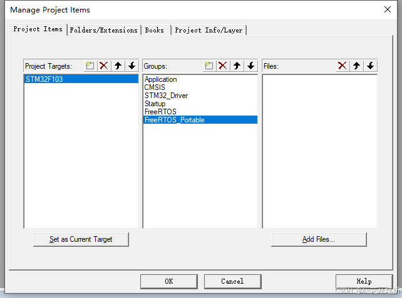Create a new Group
Image resolution: width=402 pixels, height=298 pixels.
point(209,66)
